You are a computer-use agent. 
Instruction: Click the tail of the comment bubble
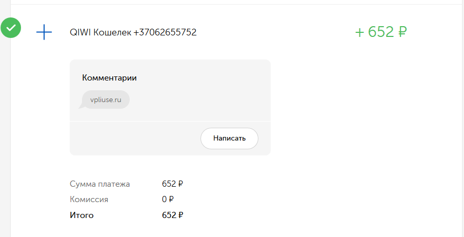81,106
